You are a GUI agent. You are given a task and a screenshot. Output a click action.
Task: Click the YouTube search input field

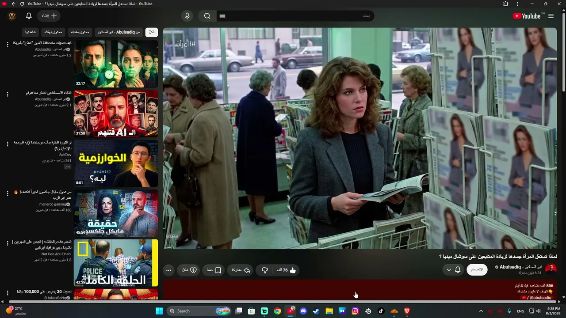click(x=295, y=16)
